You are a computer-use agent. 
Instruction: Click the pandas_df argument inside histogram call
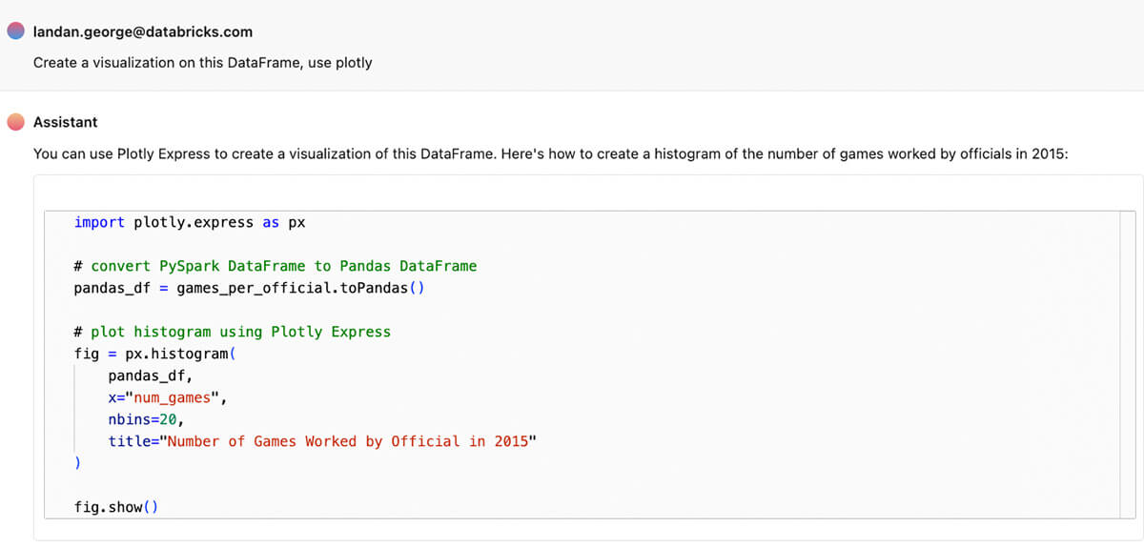click(150, 375)
